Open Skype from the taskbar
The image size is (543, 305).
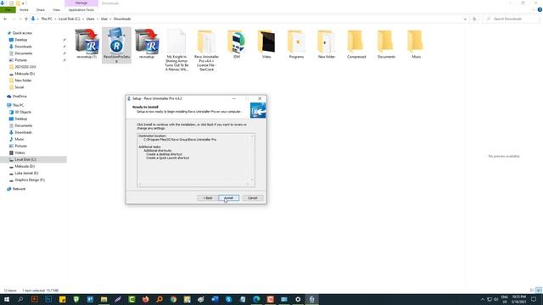tap(228, 299)
